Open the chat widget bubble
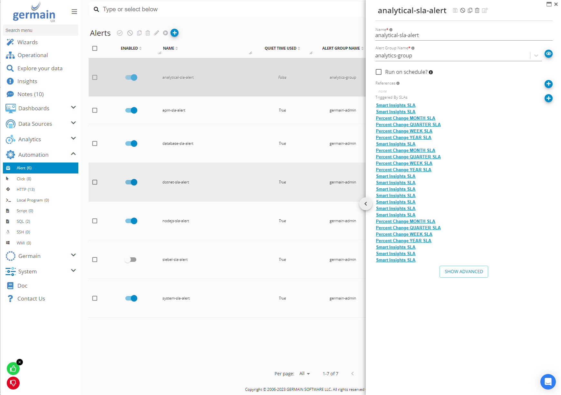This screenshot has height=395, width=561. tap(548, 382)
